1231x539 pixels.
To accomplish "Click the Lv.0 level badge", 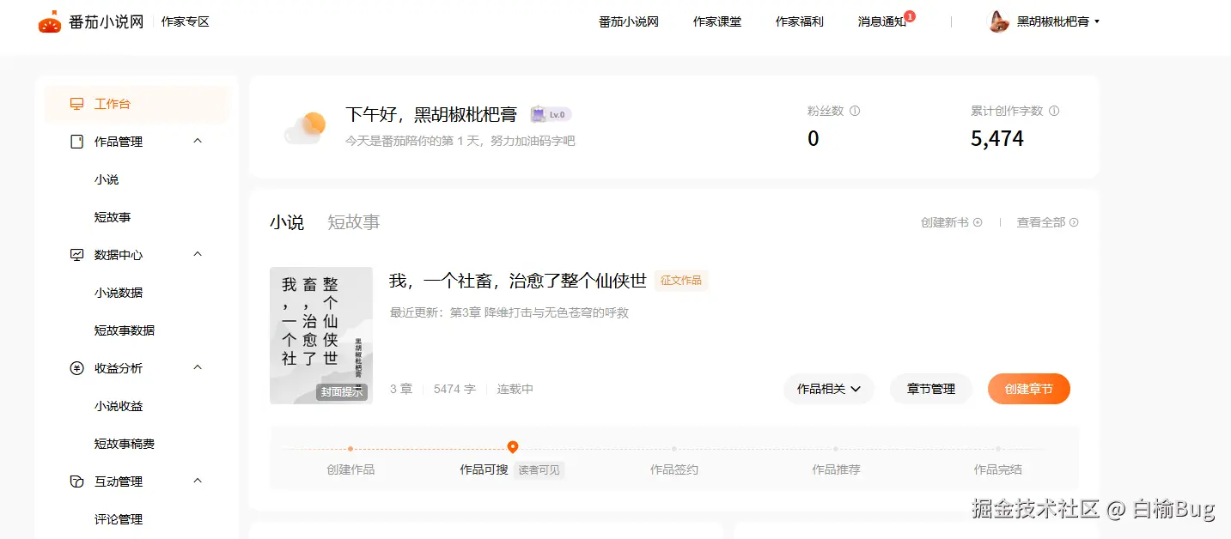I will (x=550, y=113).
